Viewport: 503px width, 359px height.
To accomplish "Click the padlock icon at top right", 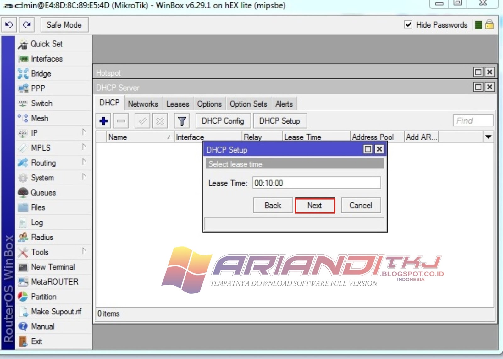I will click(x=489, y=24).
